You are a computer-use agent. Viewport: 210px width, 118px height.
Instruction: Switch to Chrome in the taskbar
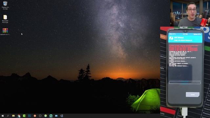tap(19, 116)
